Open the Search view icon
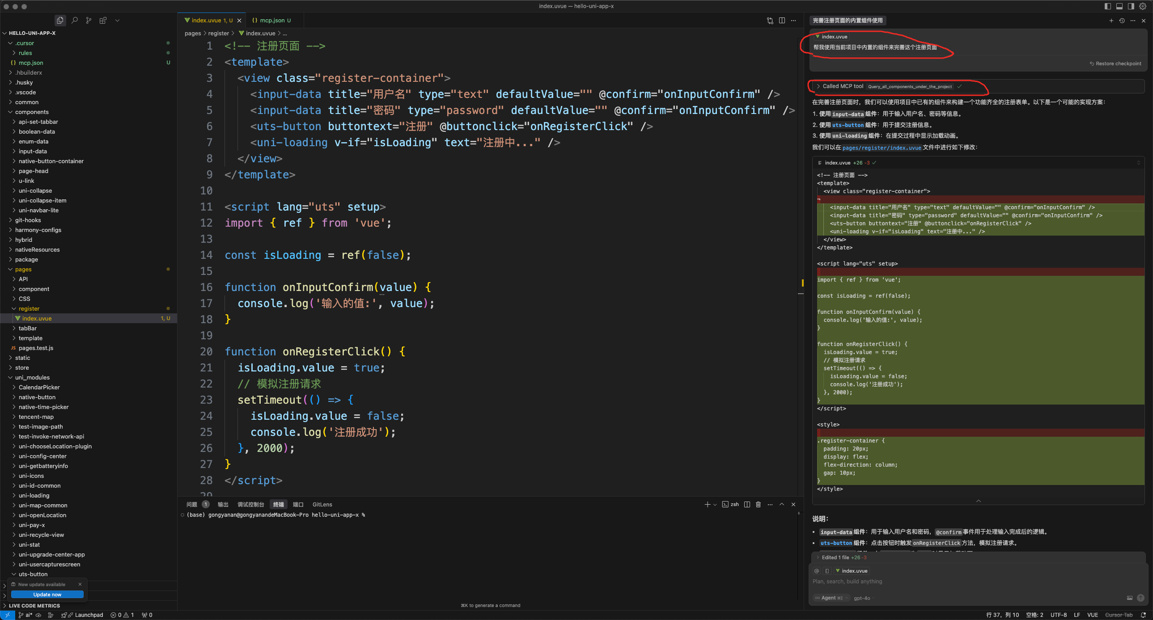The image size is (1153, 620). pos(75,20)
